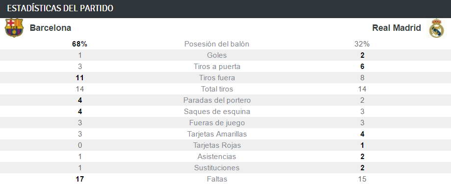Select Barcelona's 11 Tiros fuera value

click(80, 78)
